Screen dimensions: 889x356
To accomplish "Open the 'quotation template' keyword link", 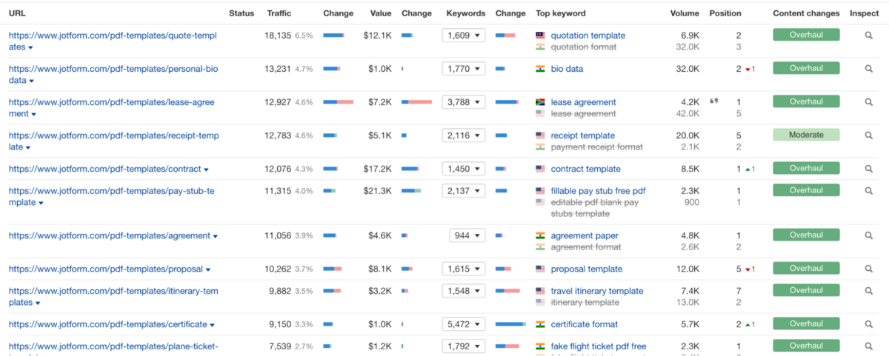I will point(587,36).
